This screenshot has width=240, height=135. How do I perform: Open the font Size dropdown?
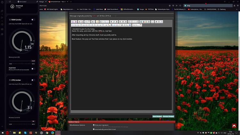click(87, 22)
